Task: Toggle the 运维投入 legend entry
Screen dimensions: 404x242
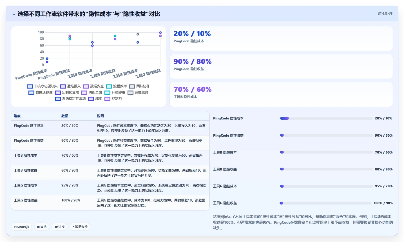Action: (x=70, y=86)
